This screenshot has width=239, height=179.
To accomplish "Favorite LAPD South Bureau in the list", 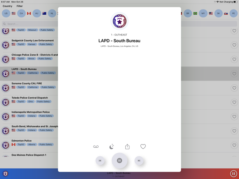I will point(234,74).
